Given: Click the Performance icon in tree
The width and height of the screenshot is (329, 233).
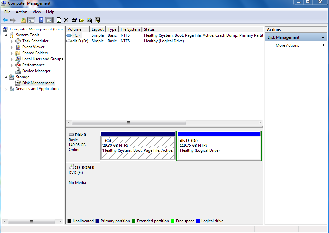Looking at the screenshot, I should click(x=18, y=65).
